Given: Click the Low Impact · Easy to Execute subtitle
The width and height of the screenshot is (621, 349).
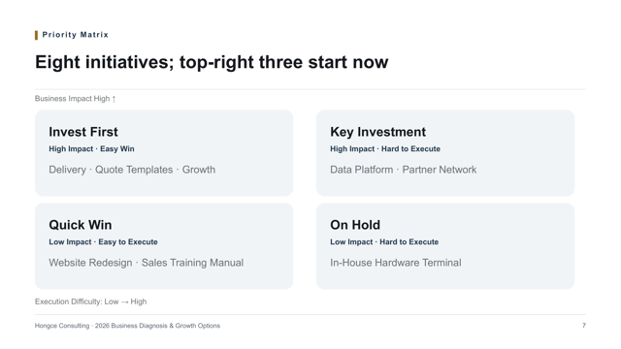Looking at the screenshot, I should pos(103,241).
